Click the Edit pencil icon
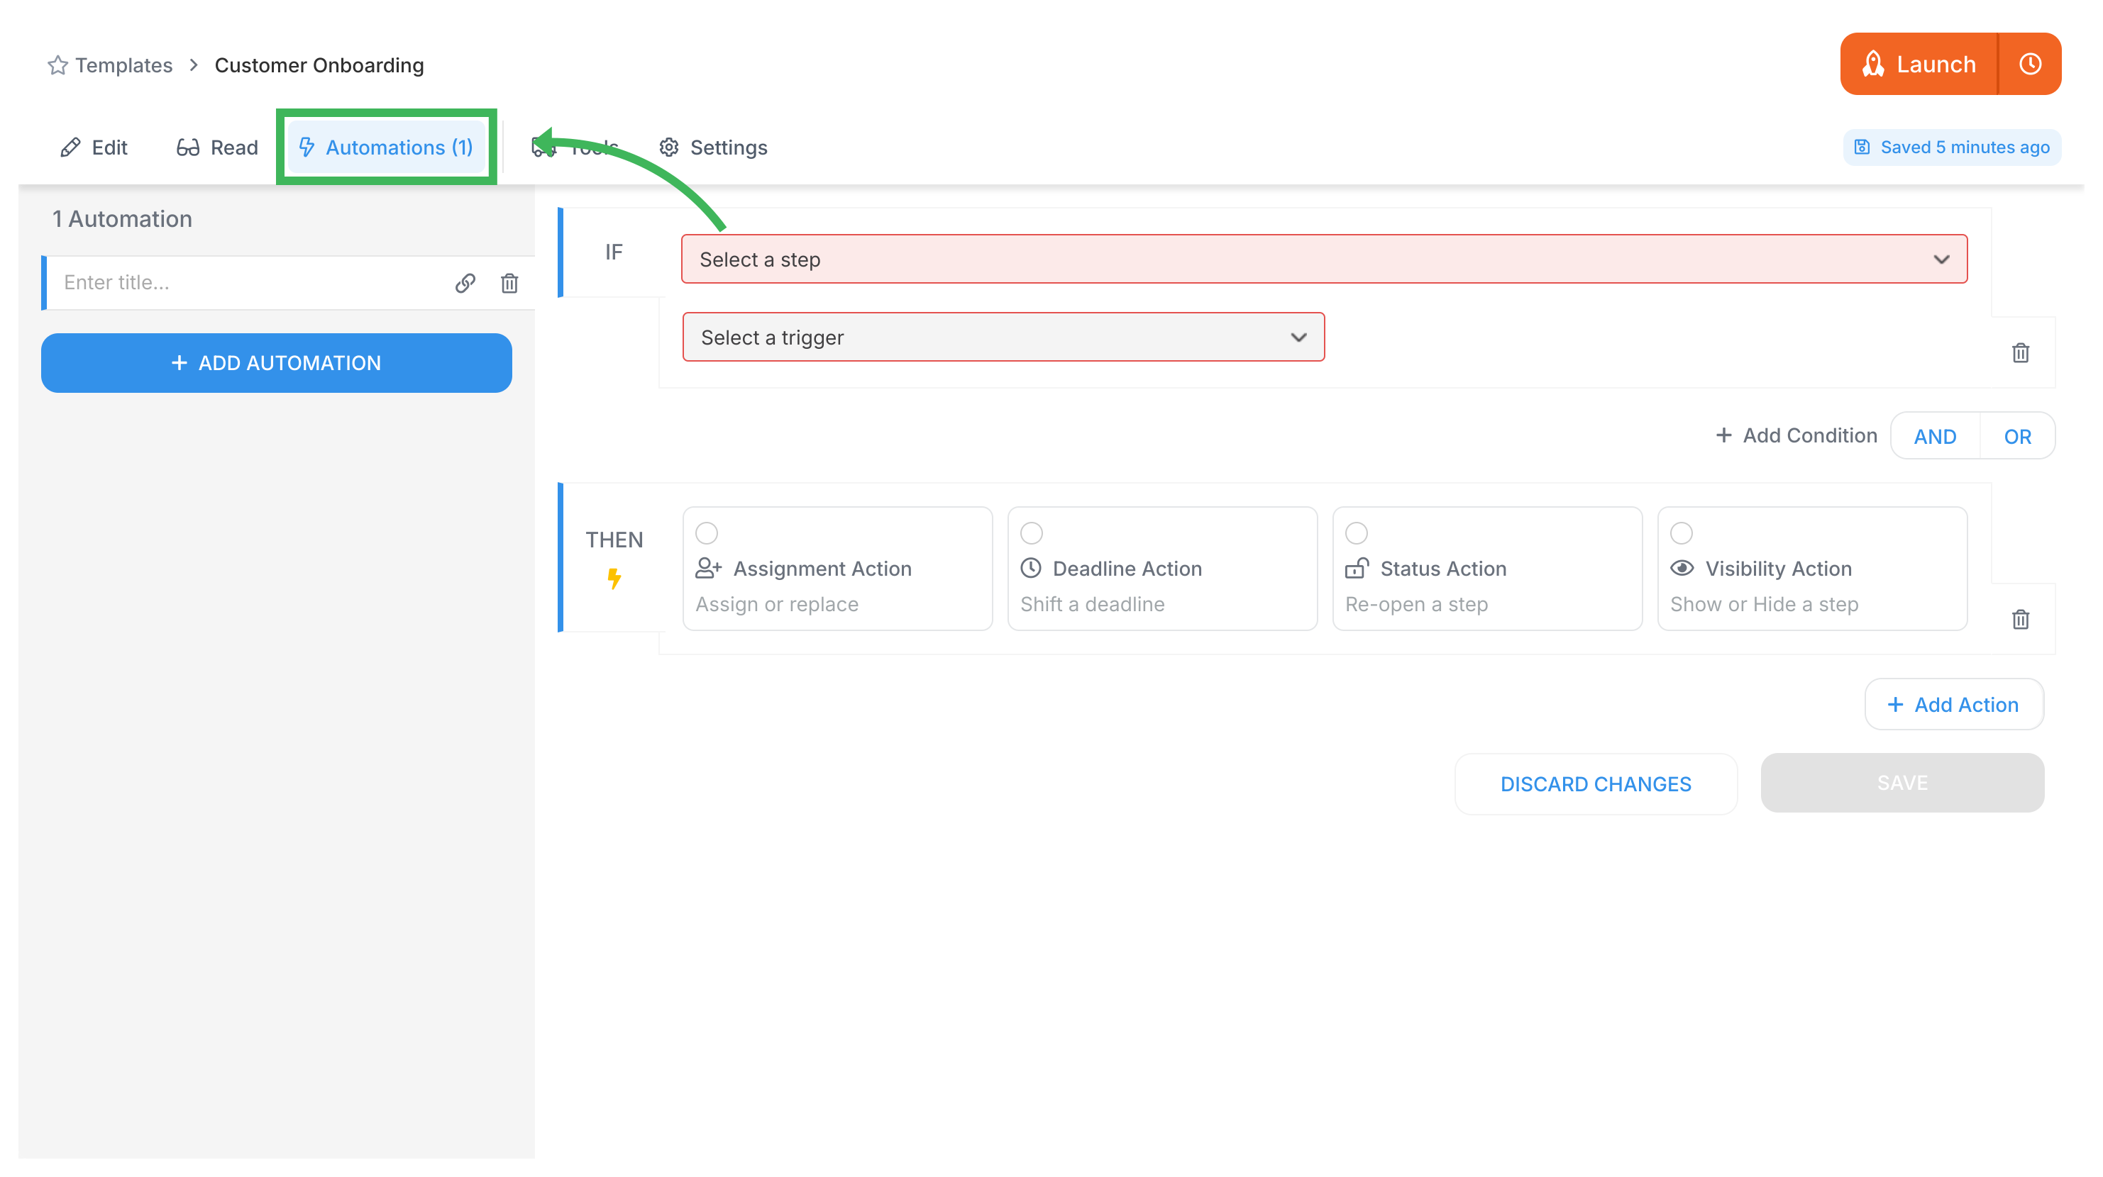 click(70, 146)
